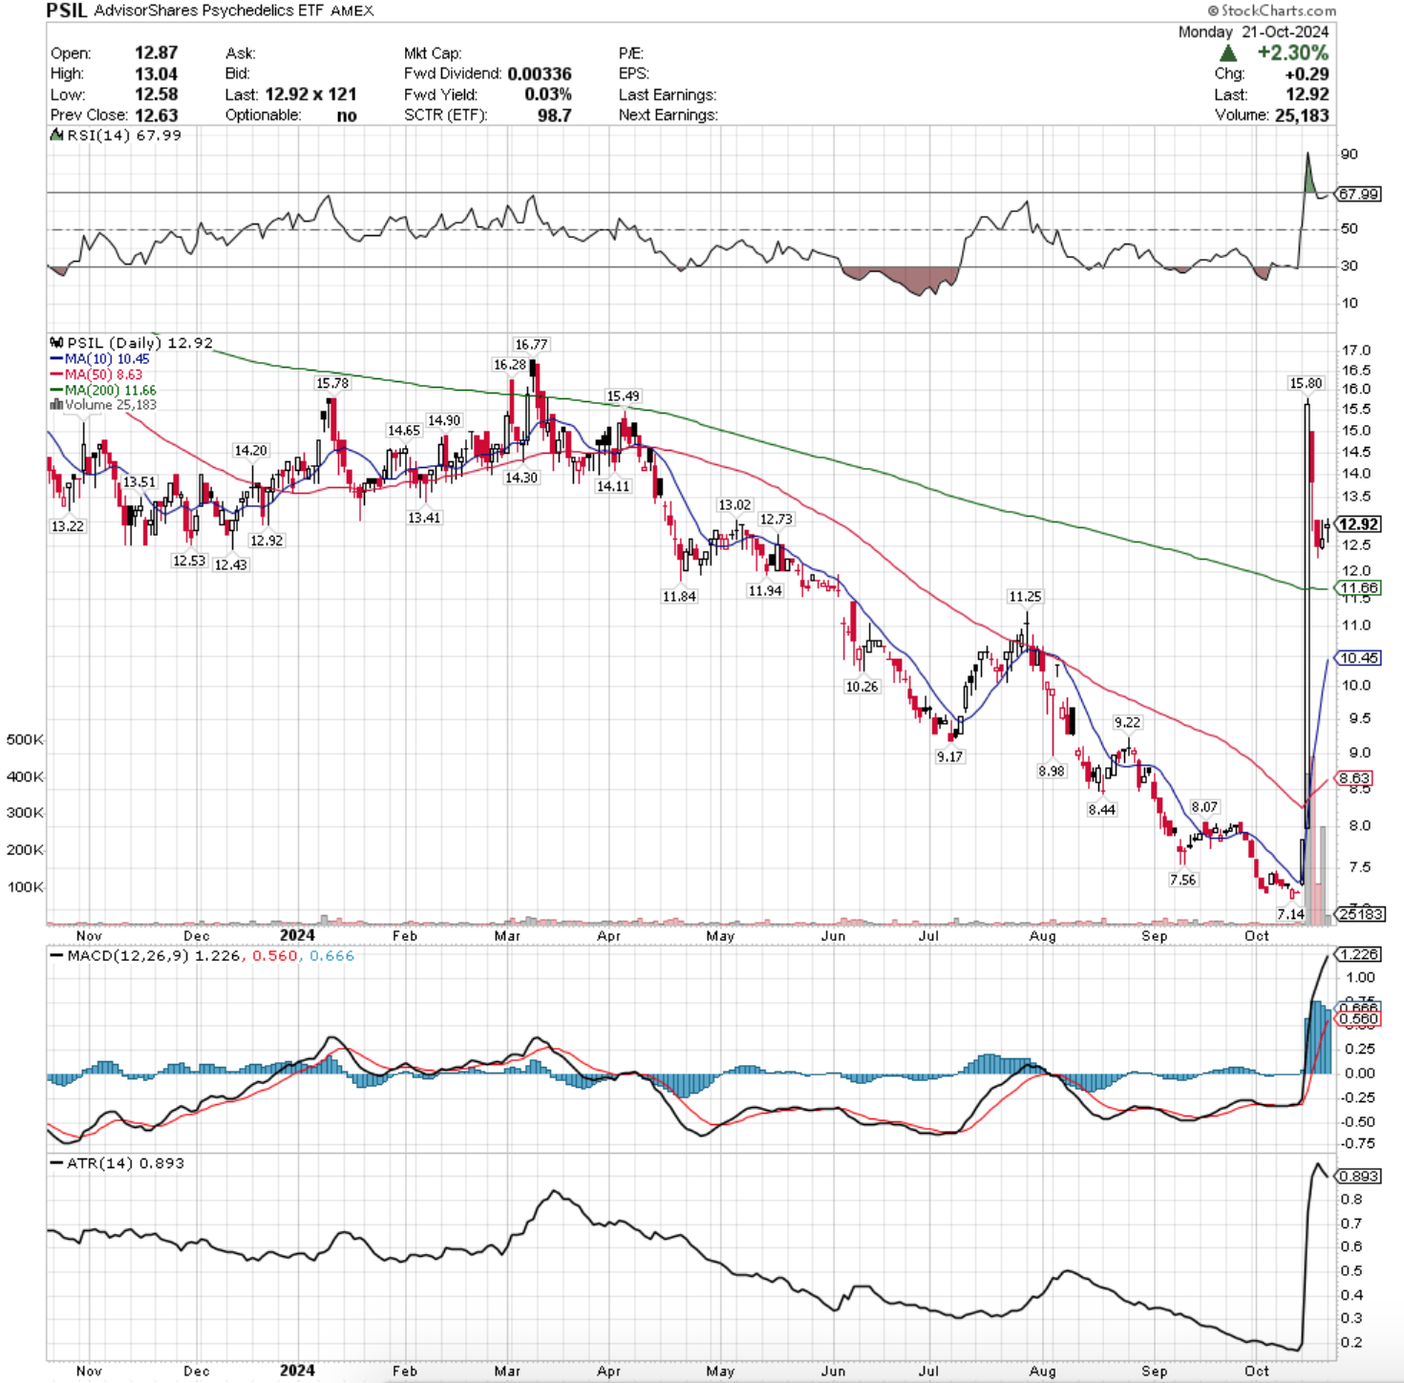
Task: Click the 11.66 MA200 axis tag
Action: (x=1358, y=588)
